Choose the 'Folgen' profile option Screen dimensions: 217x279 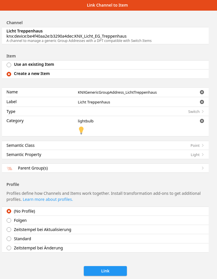(x=9, y=221)
